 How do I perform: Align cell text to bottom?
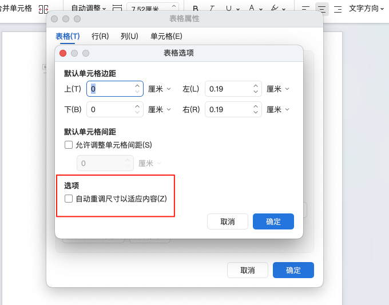[338, 9]
